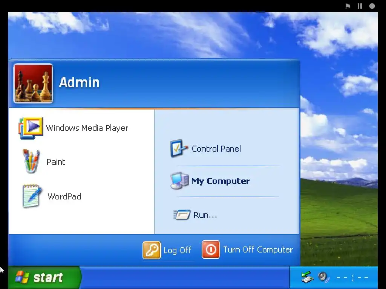Open WordPad via its notepad icon
Viewport: 386px width, 289px height.
pyautogui.click(x=32, y=196)
